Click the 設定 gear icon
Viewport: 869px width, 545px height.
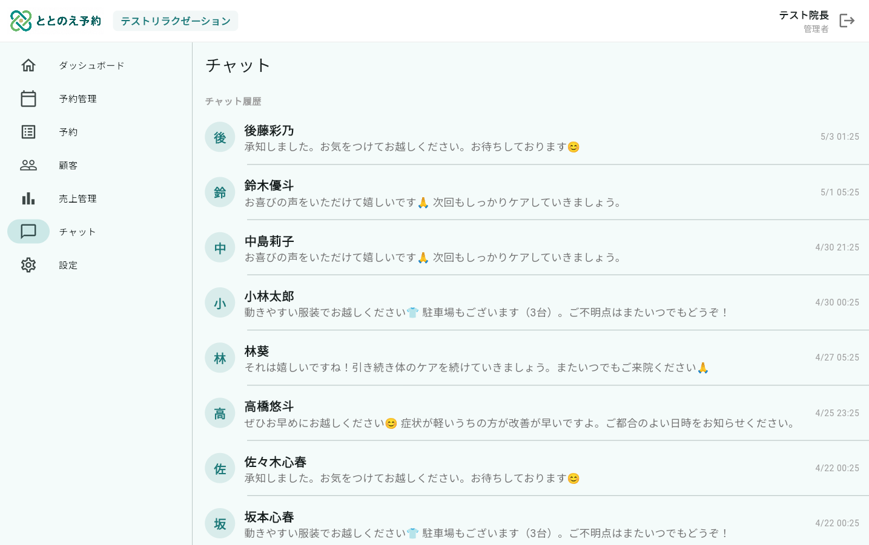[x=28, y=265]
